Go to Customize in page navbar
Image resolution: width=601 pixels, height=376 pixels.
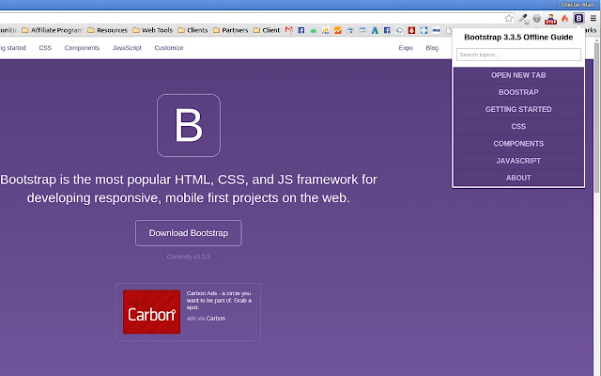(169, 48)
